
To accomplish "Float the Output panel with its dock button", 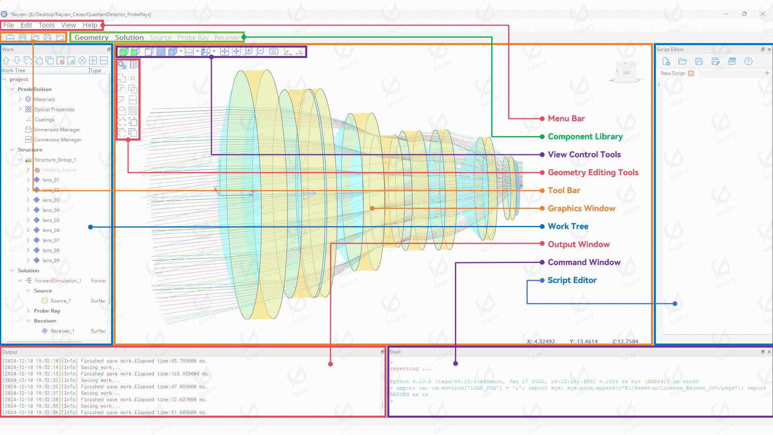I will (x=382, y=352).
